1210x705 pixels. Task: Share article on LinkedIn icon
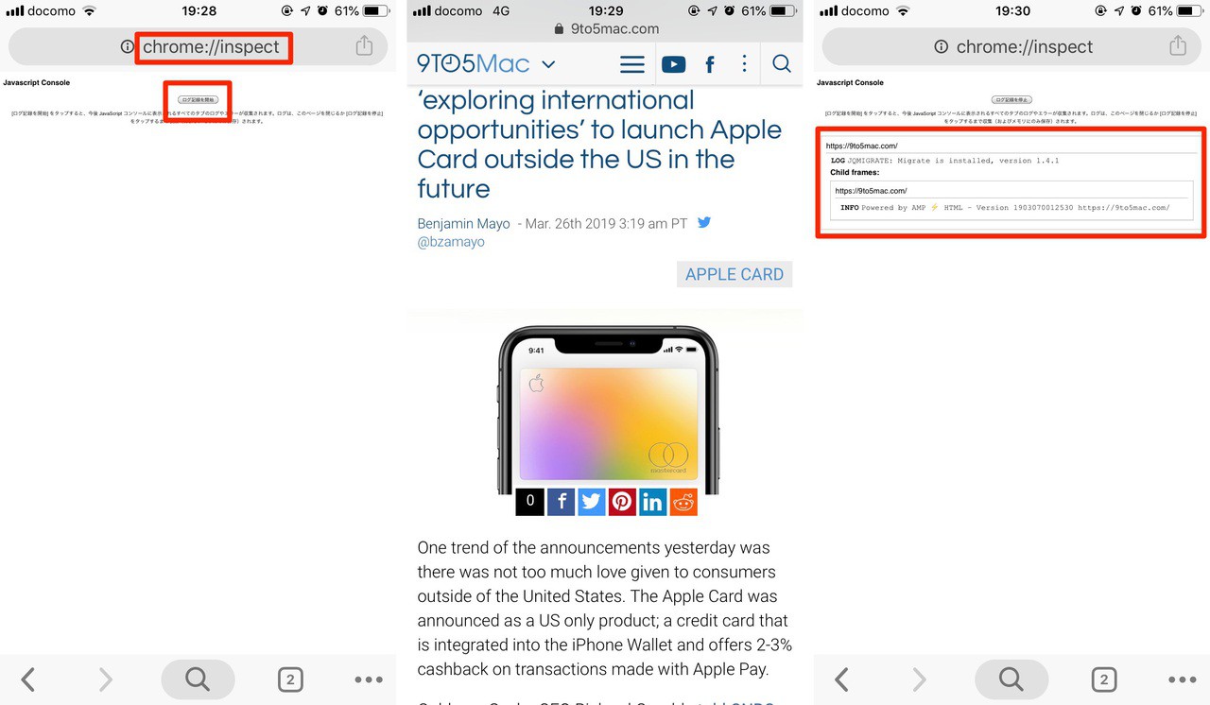pyautogui.click(x=652, y=502)
